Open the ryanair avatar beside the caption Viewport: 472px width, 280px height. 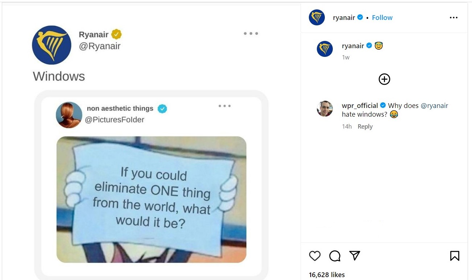(x=325, y=49)
